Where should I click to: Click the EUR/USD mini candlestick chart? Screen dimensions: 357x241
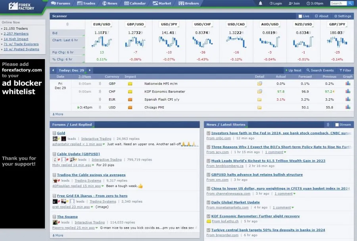click(x=102, y=42)
